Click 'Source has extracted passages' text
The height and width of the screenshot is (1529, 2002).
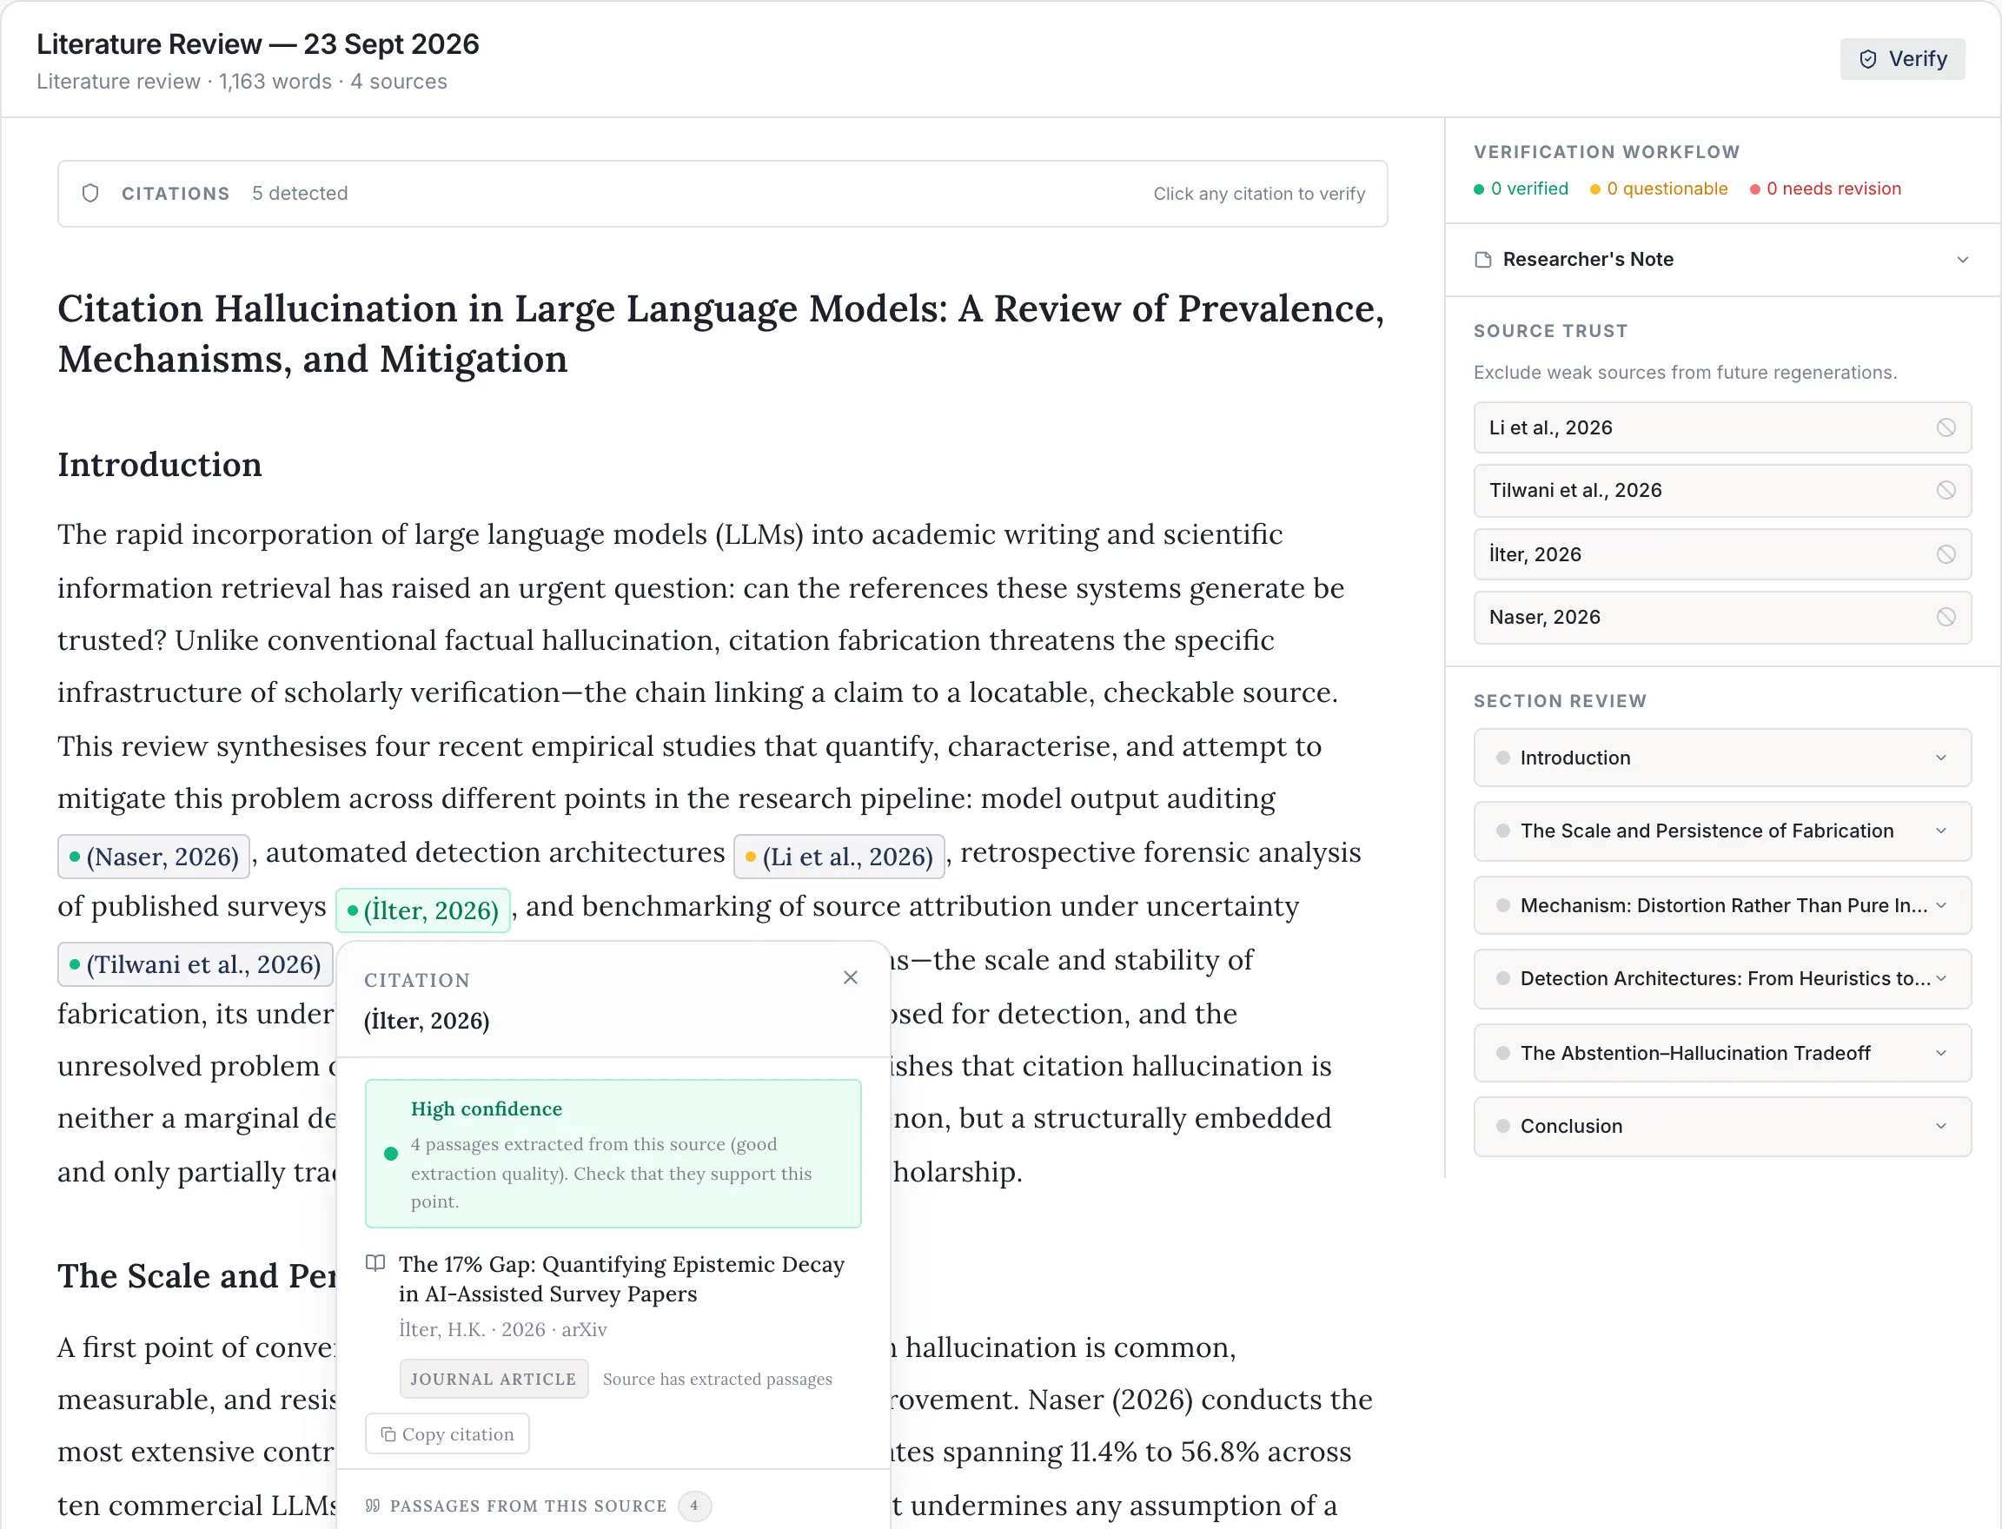click(718, 1379)
